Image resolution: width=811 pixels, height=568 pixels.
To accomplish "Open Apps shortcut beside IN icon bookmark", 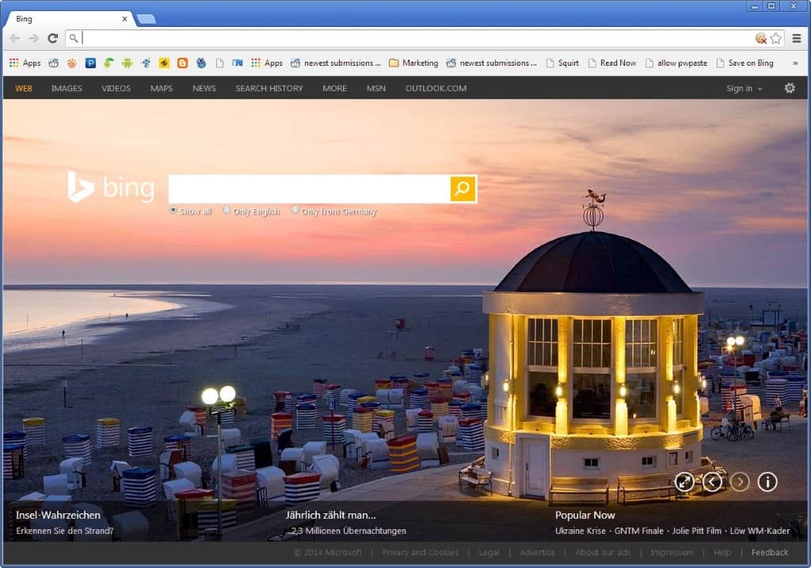I will [267, 63].
